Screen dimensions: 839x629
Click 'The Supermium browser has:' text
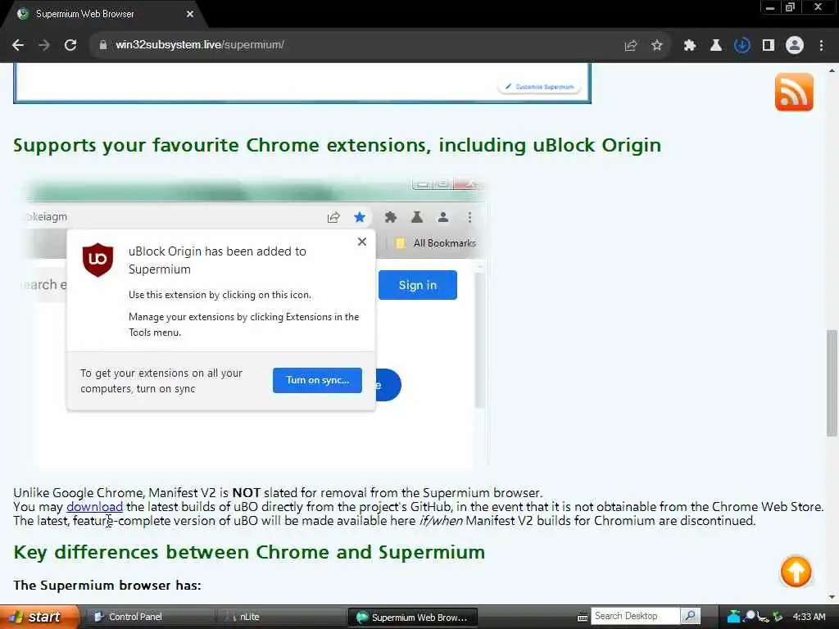tap(107, 586)
